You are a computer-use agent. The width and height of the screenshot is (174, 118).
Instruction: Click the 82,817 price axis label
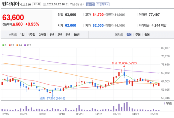point(165,48)
